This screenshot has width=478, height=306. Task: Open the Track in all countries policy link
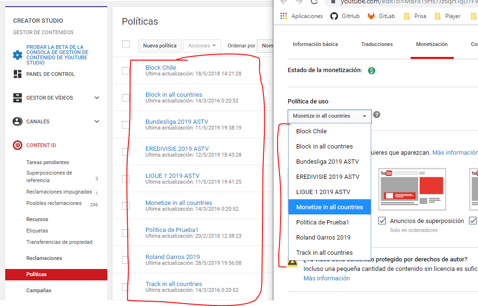click(174, 284)
